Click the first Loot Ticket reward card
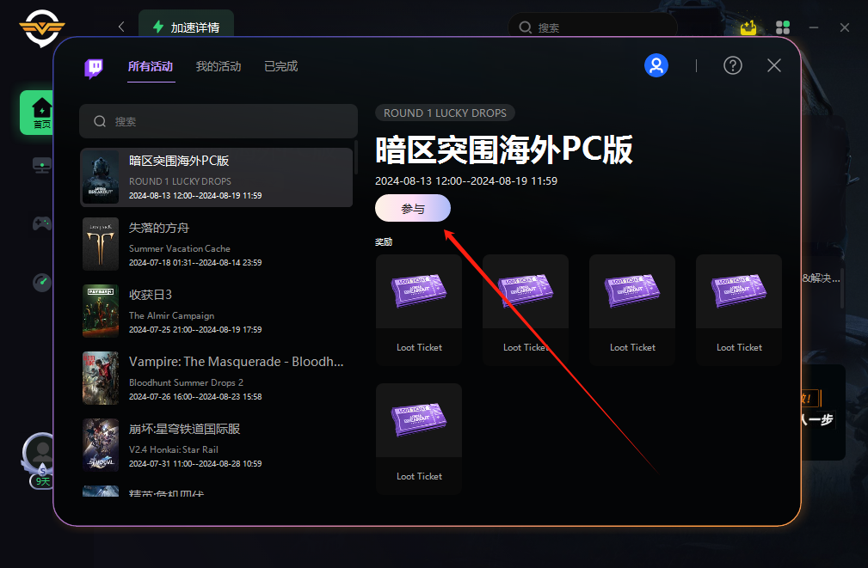Viewport: 868px width, 568px height. tap(419, 309)
